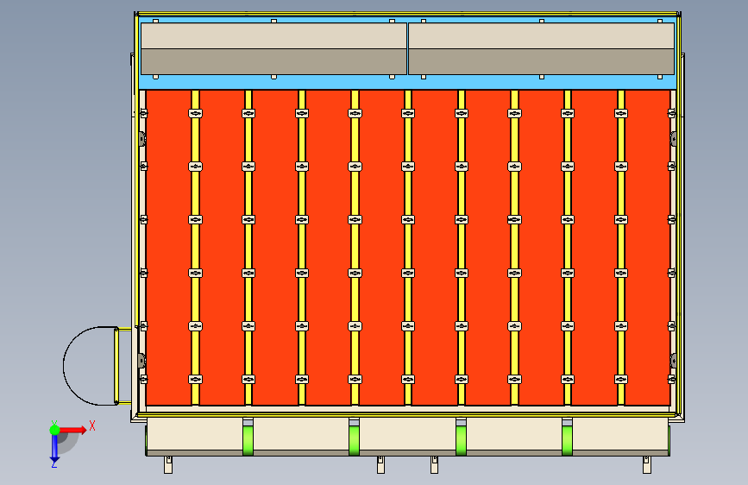Image resolution: width=748 pixels, height=485 pixels.
Task: Select the leftmost yellow vertical bar
Action: coord(195,248)
